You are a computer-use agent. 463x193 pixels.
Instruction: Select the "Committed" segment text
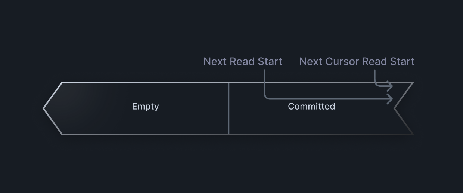tap(311, 107)
